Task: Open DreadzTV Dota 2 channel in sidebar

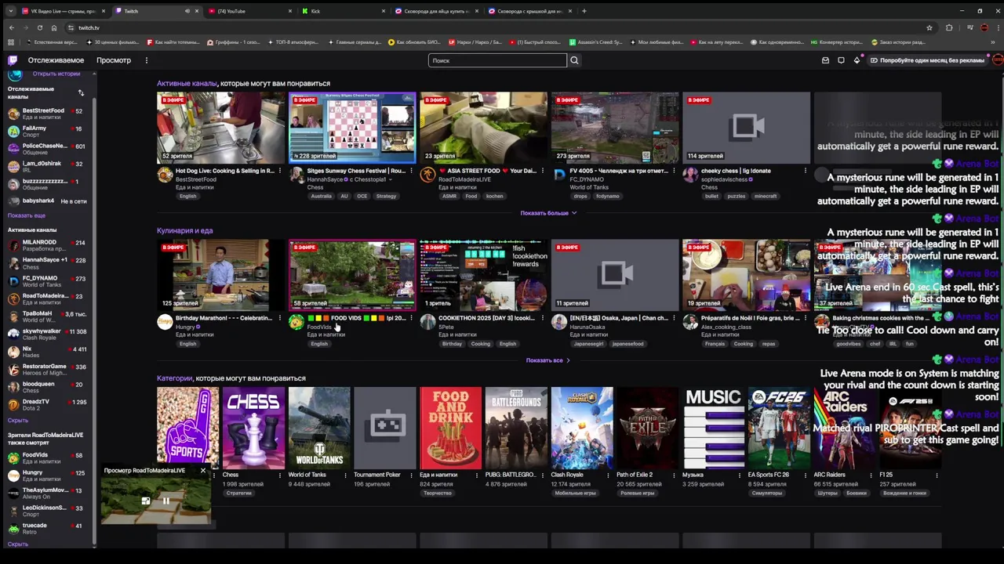Action: click(47, 405)
